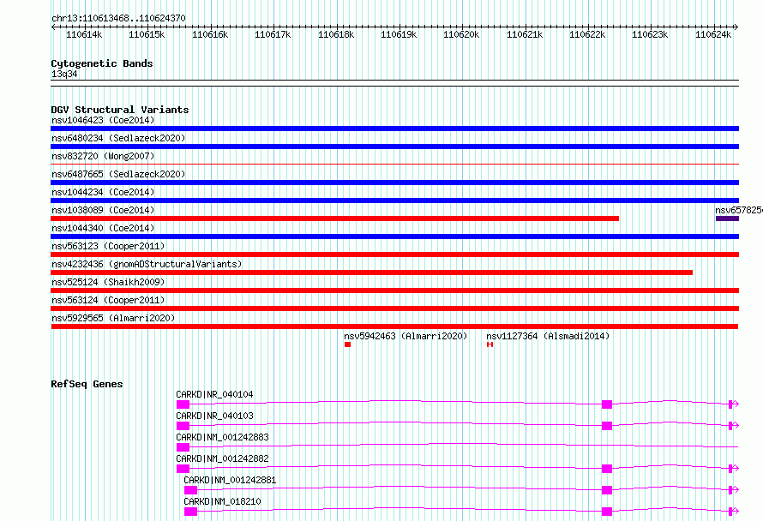Click the DGV Structural Variants track title

pos(120,110)
